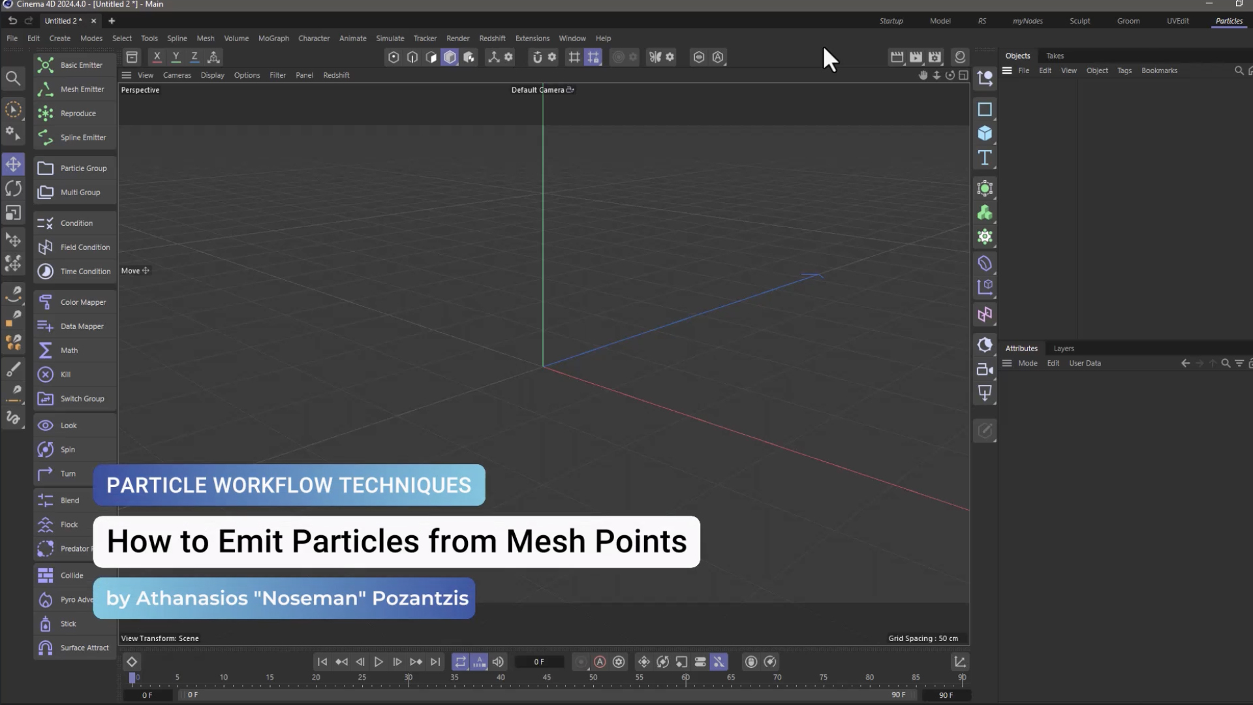
Task: Open the Redshift main menu
Action: tap(492, 39)
